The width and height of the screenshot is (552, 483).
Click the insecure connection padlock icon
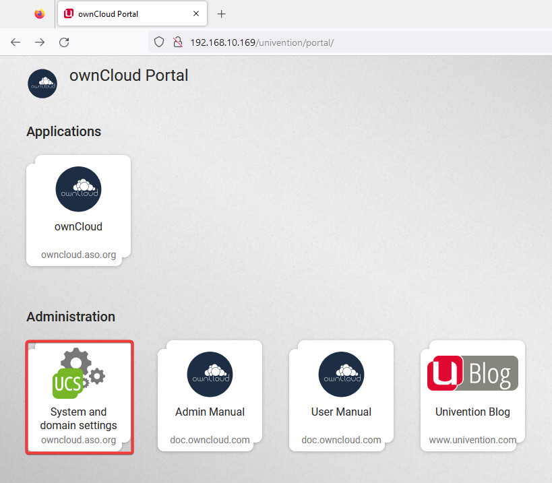pos(177,42)
